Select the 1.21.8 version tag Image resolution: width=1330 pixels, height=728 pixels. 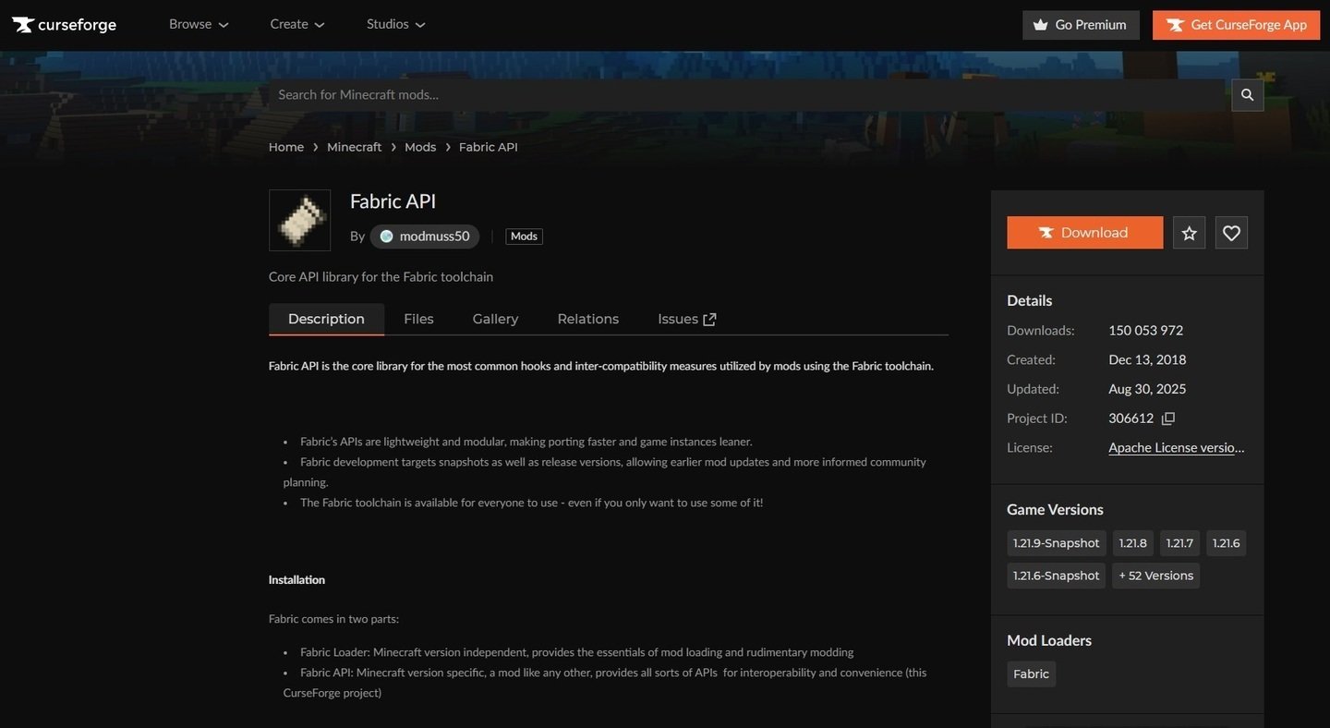(1132, 543)
